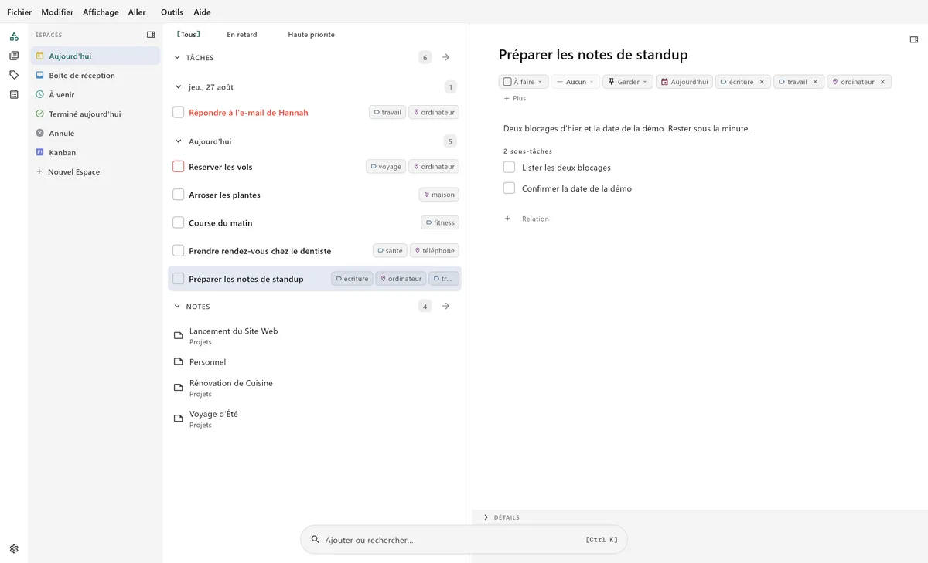Check off Répondre à l'e-mail de Hannah

[178, 112]
